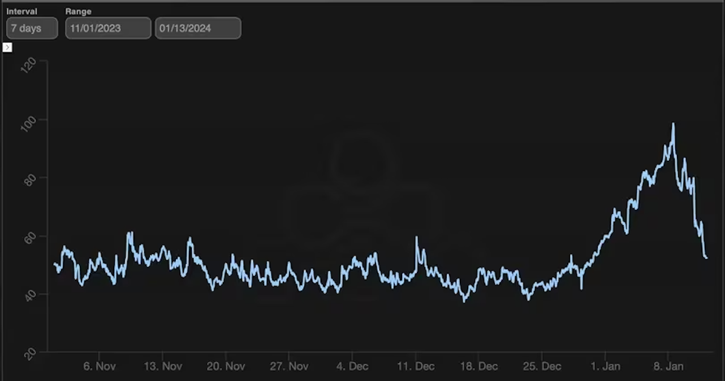This screenshot has width=725, height=381.
Task: Click the start date field 11/01/2023
Action: 108,28
